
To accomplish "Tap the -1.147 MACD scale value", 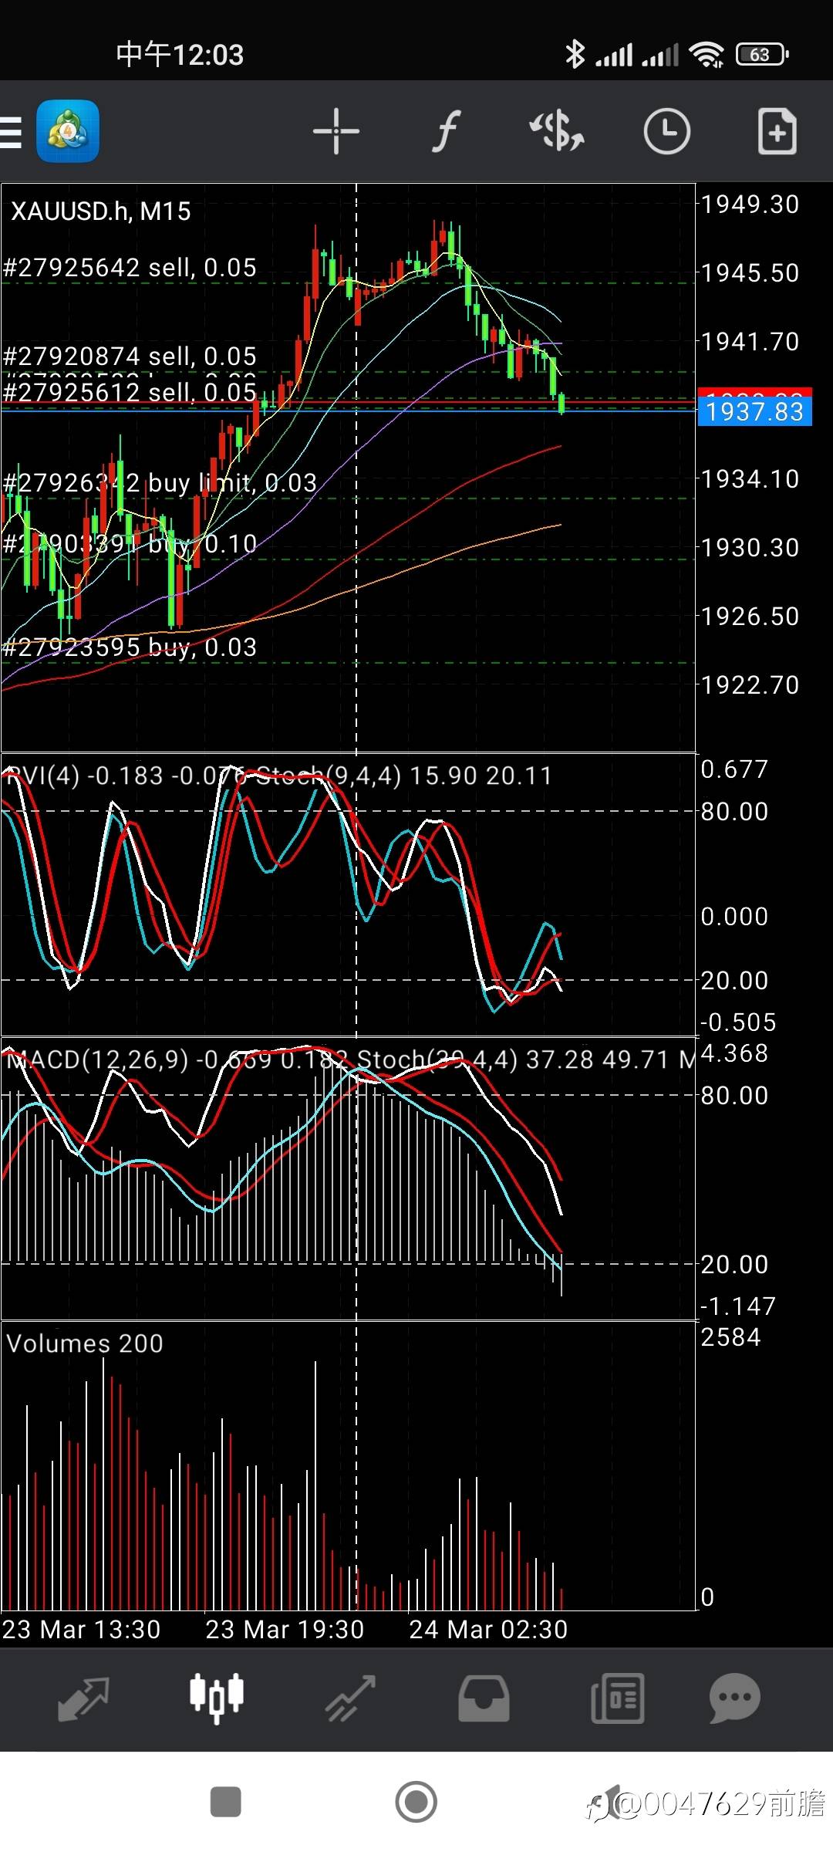I will [737, 1306].
